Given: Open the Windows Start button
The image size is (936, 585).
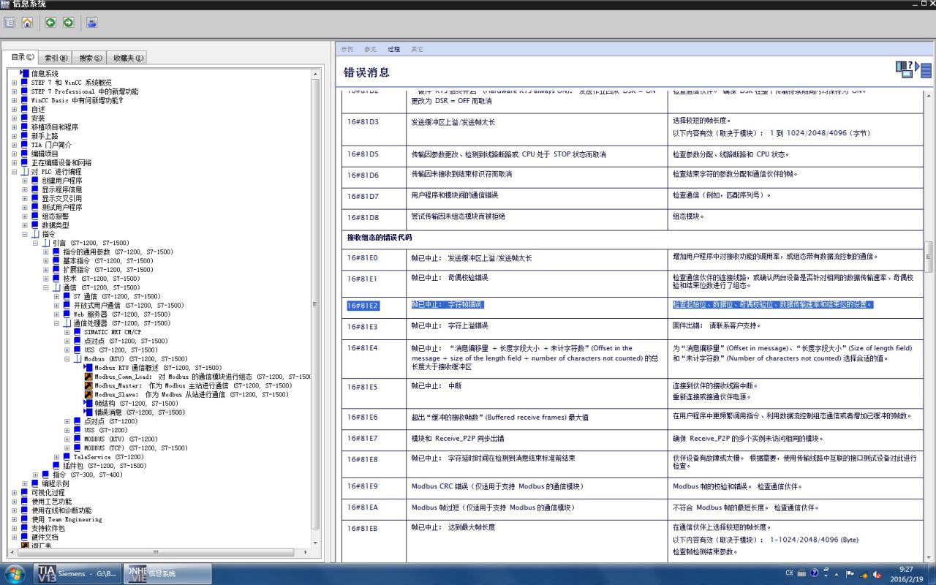Looking at the screenshot, I should (x=15, y=573).
